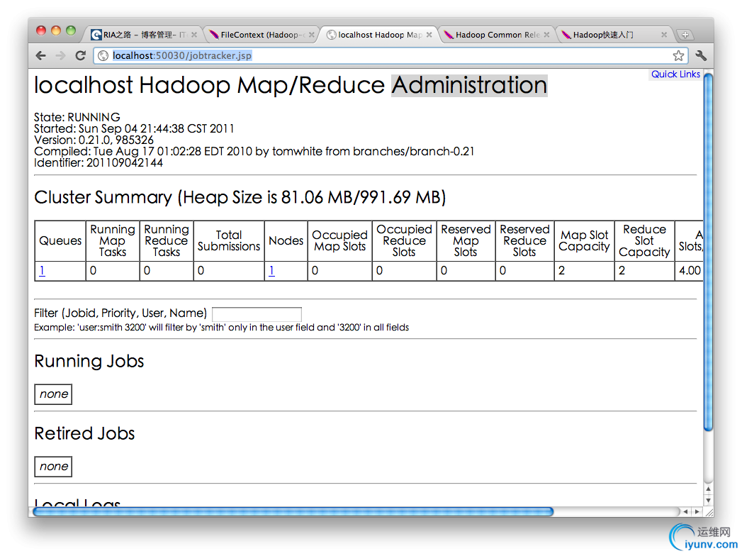Screen dimensions: 742x556
Task: Click the Reserved Map Slots header
Action: 466,240
